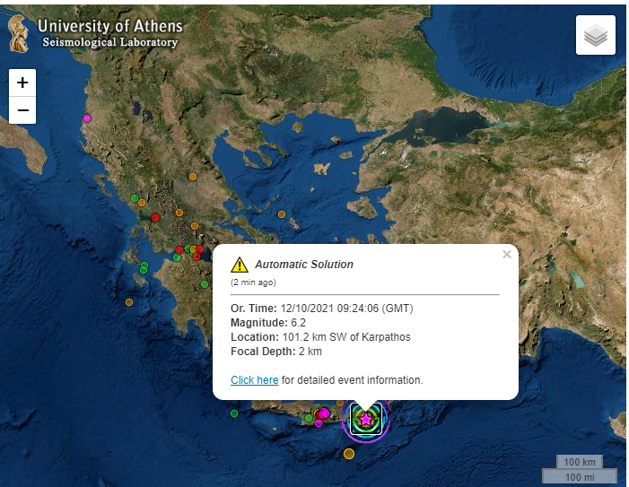
Task: Click the yellow warning triangle icon
Action: coord(240,265)
